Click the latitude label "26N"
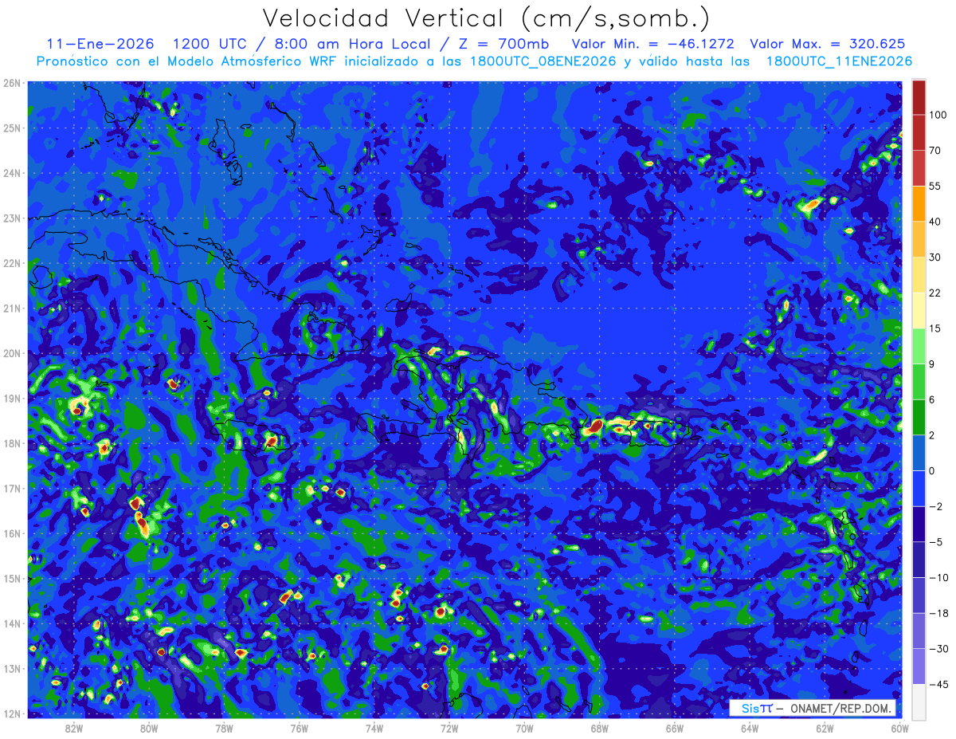956x739 pixels. [12, 83]
